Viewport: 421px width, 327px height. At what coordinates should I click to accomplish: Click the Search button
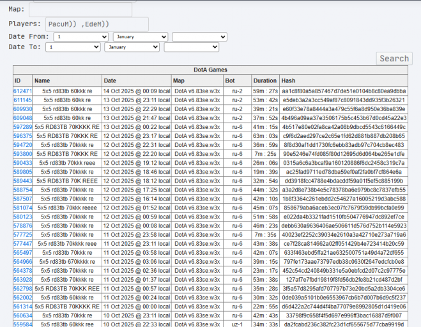(394, 59)
